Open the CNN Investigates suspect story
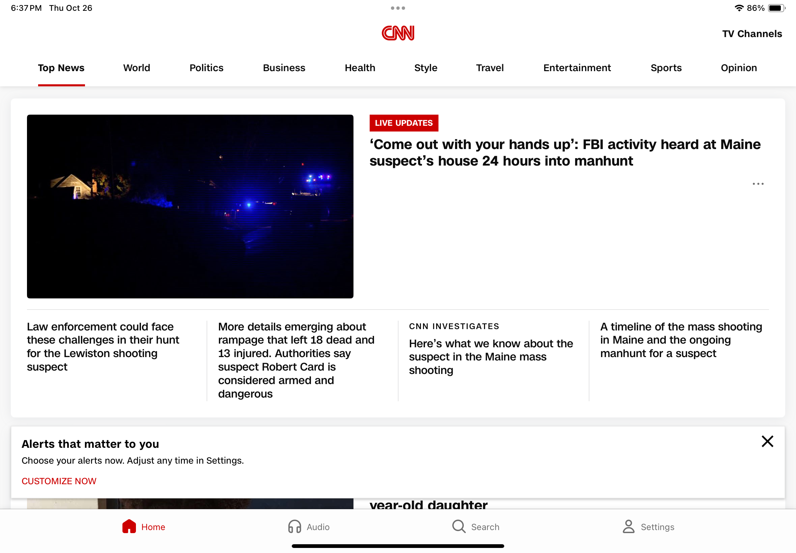The height and width of the screenshot is (553, 796). (491, 356)
